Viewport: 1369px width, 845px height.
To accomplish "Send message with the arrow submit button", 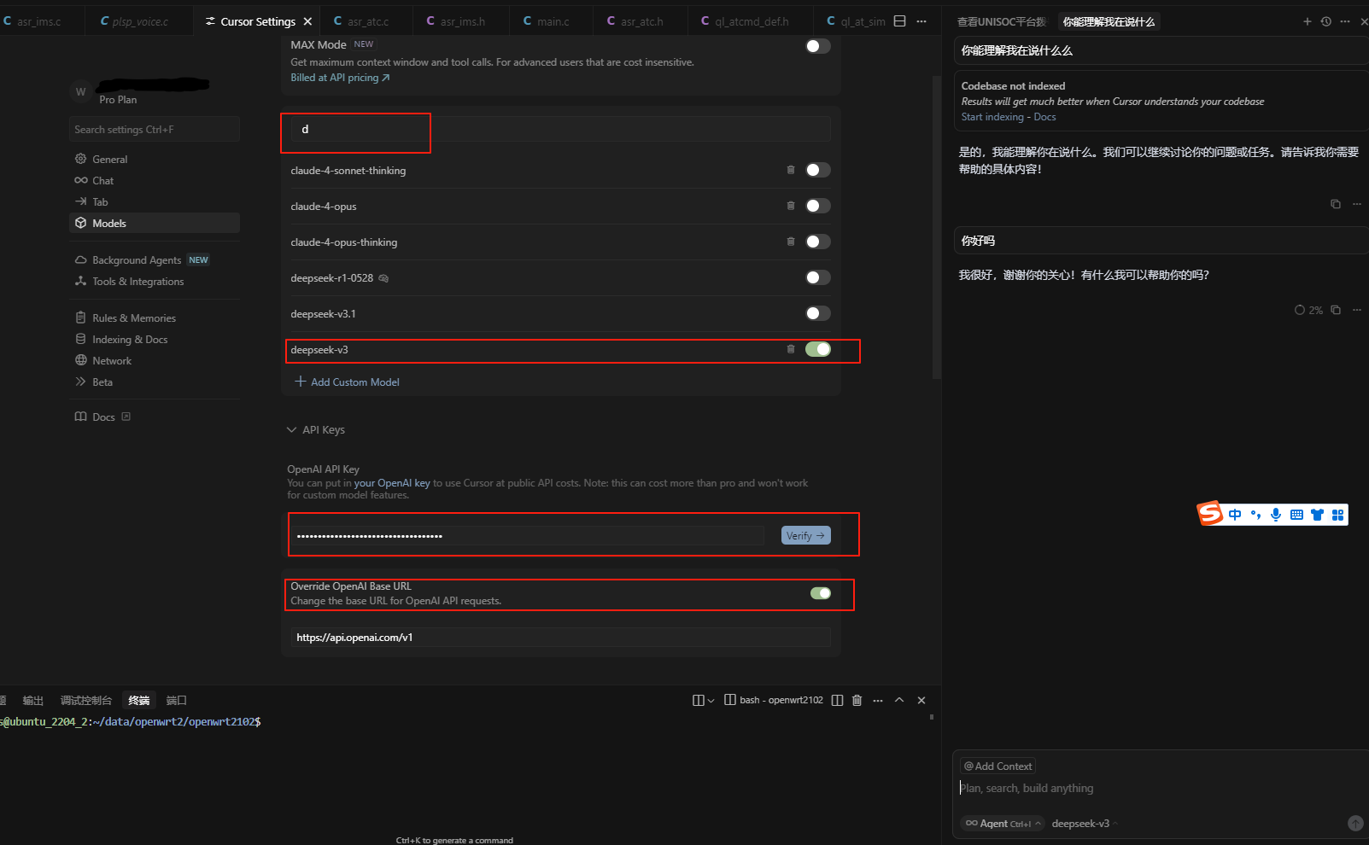I will pyautogui.click(x=1355, y=823).
